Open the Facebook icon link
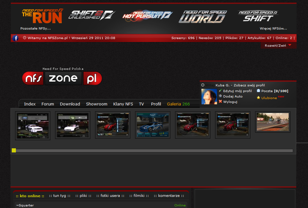308x208 pixels. click(x=15, y=38)
